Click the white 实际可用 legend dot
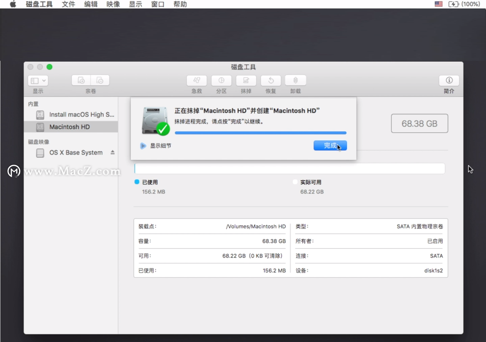The image size is (486, 342). [295, 182]
